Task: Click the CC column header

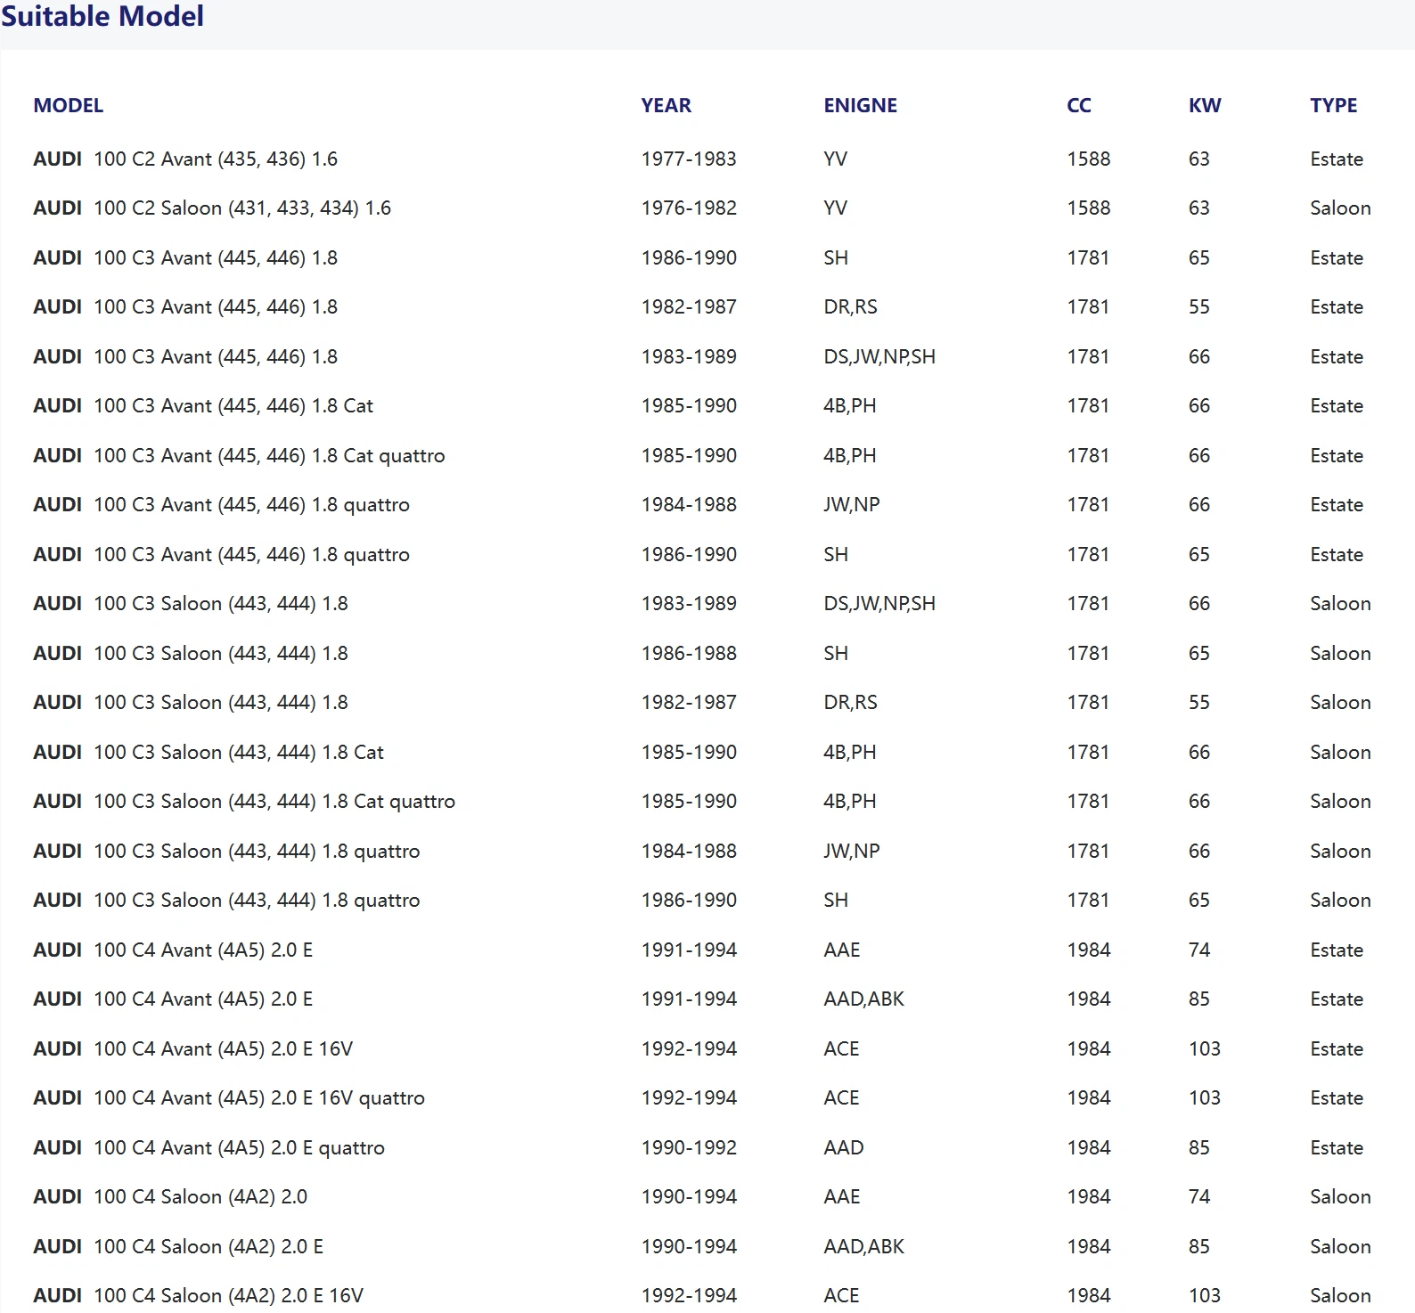Action: (1079, 105)
